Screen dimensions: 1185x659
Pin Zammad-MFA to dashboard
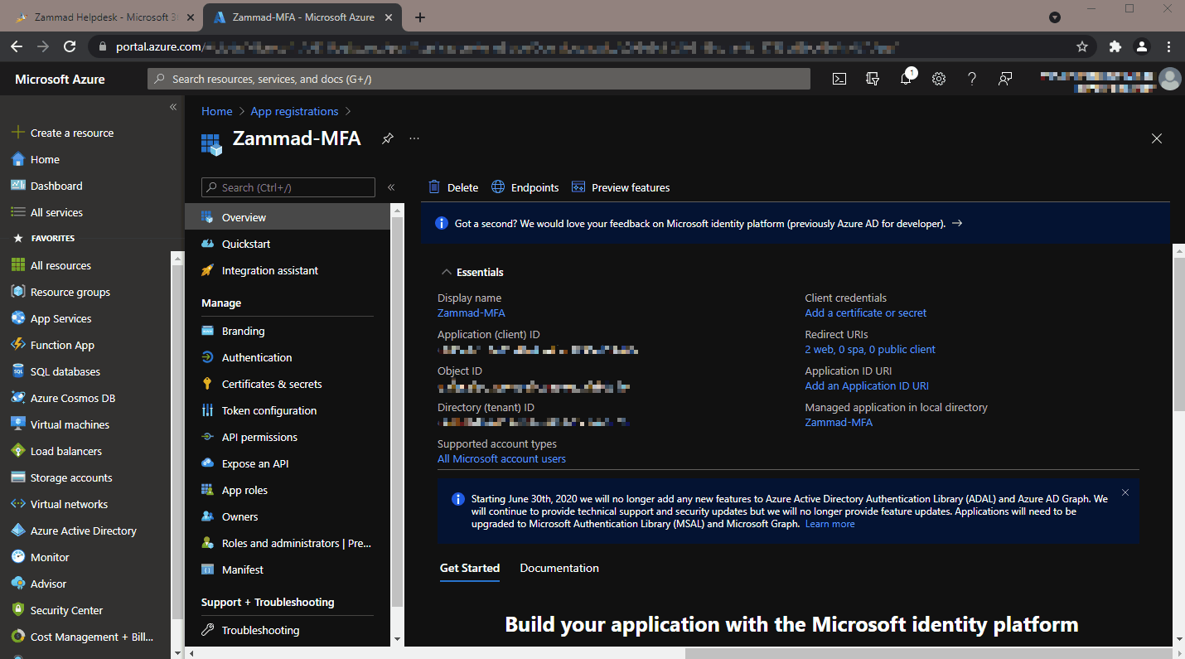click(387, 138)
